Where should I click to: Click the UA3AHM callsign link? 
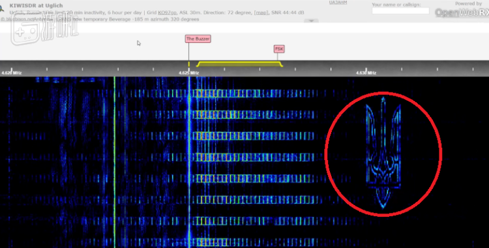[x=338, y=3]
